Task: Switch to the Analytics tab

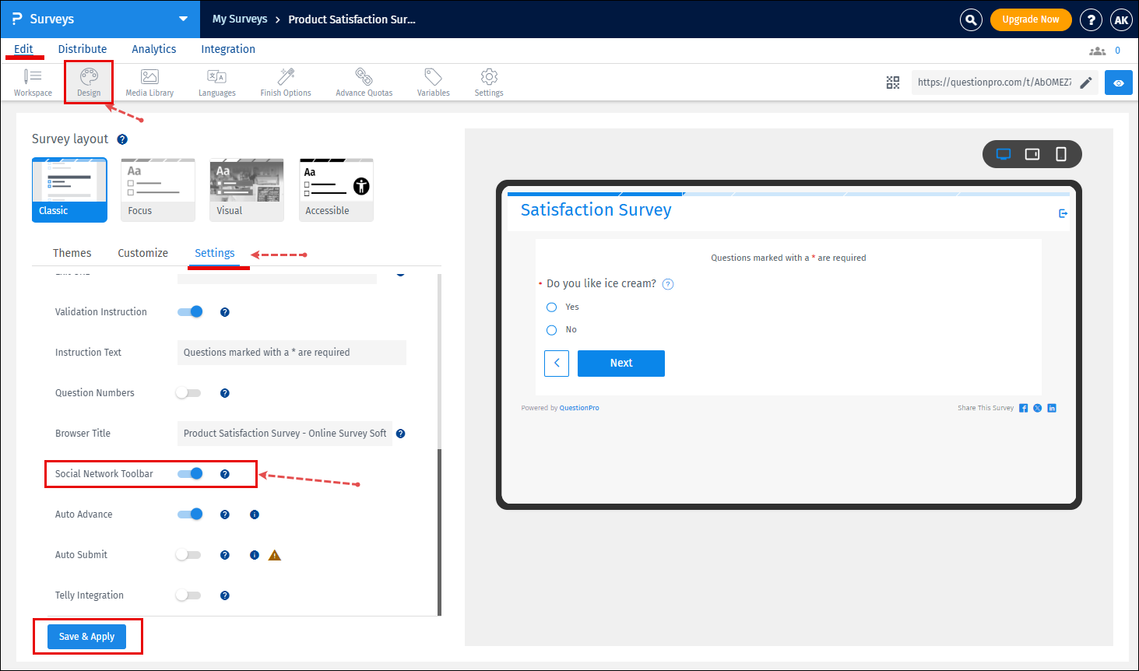Action: tap(153, 48)
